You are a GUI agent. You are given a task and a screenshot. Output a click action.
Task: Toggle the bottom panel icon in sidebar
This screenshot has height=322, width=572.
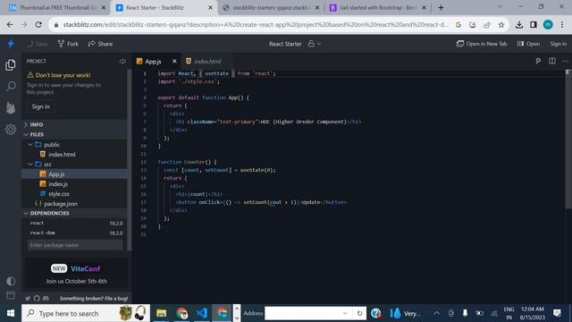tap(11, 295)
